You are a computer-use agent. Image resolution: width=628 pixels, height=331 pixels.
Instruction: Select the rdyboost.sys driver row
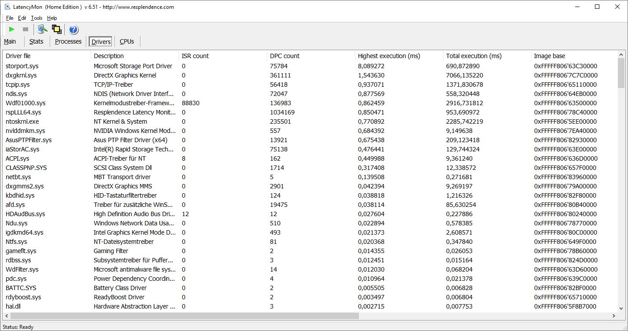click(310, 297)
